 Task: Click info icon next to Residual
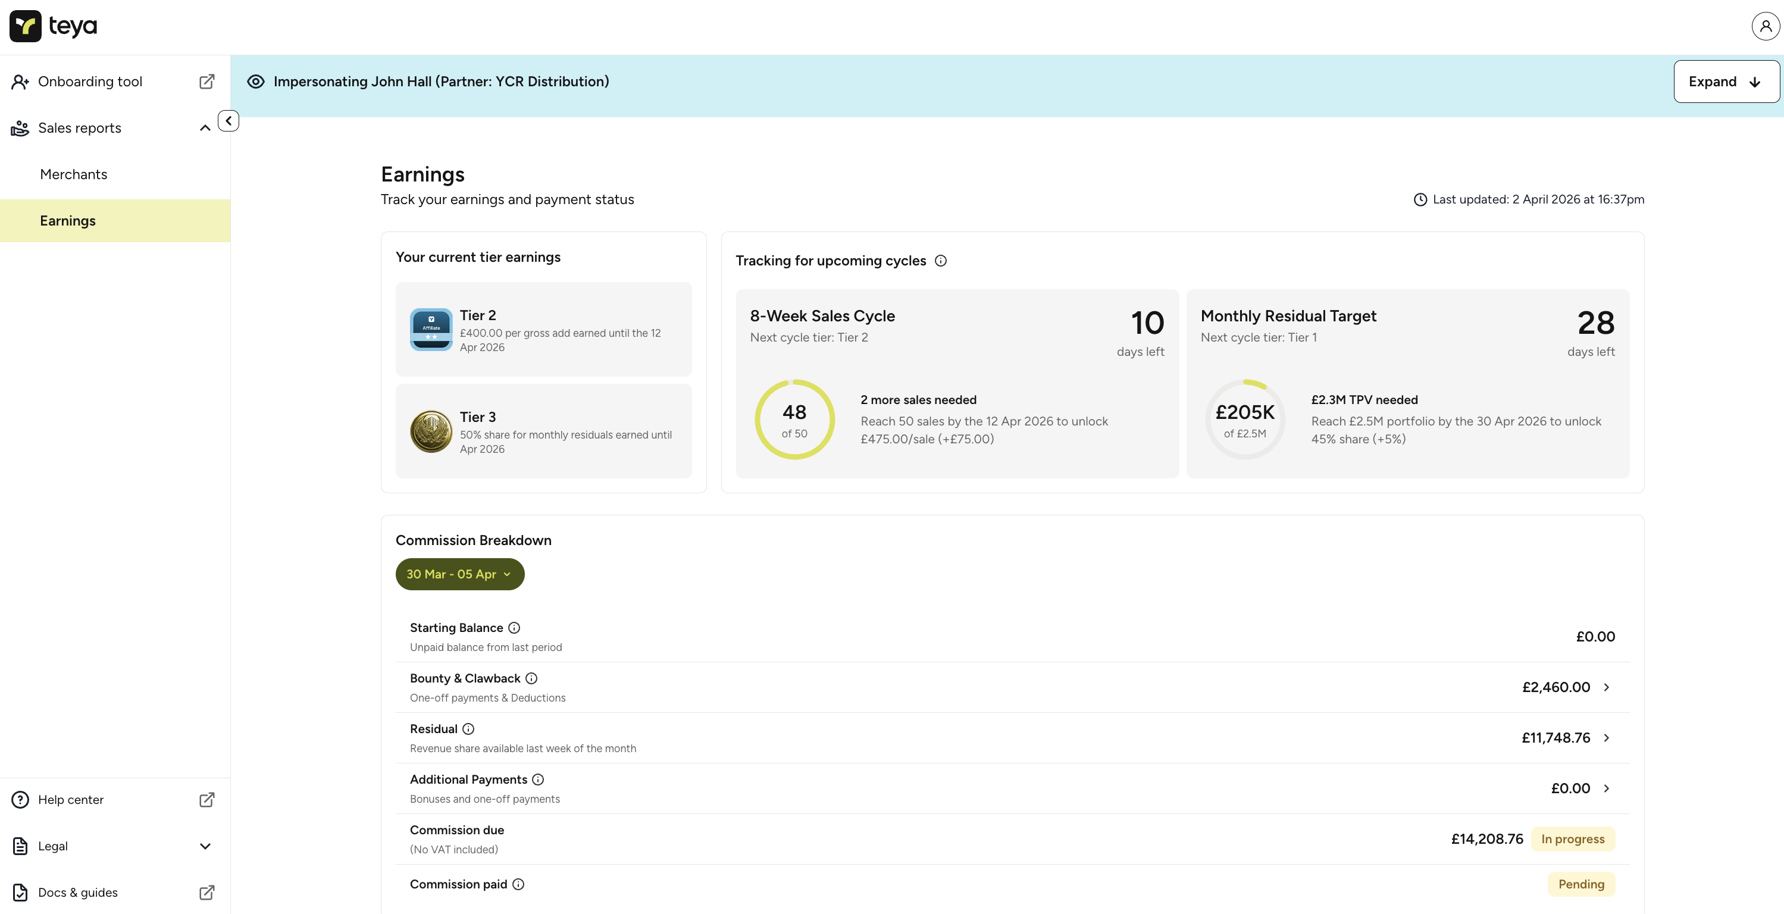tap(468, 729)
